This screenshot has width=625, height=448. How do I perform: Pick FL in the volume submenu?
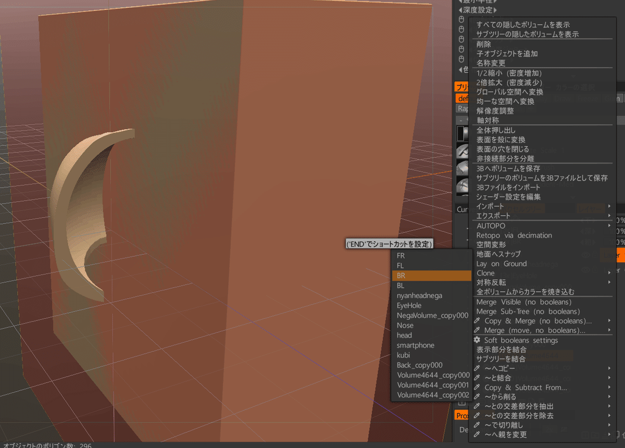pos(401,266)
